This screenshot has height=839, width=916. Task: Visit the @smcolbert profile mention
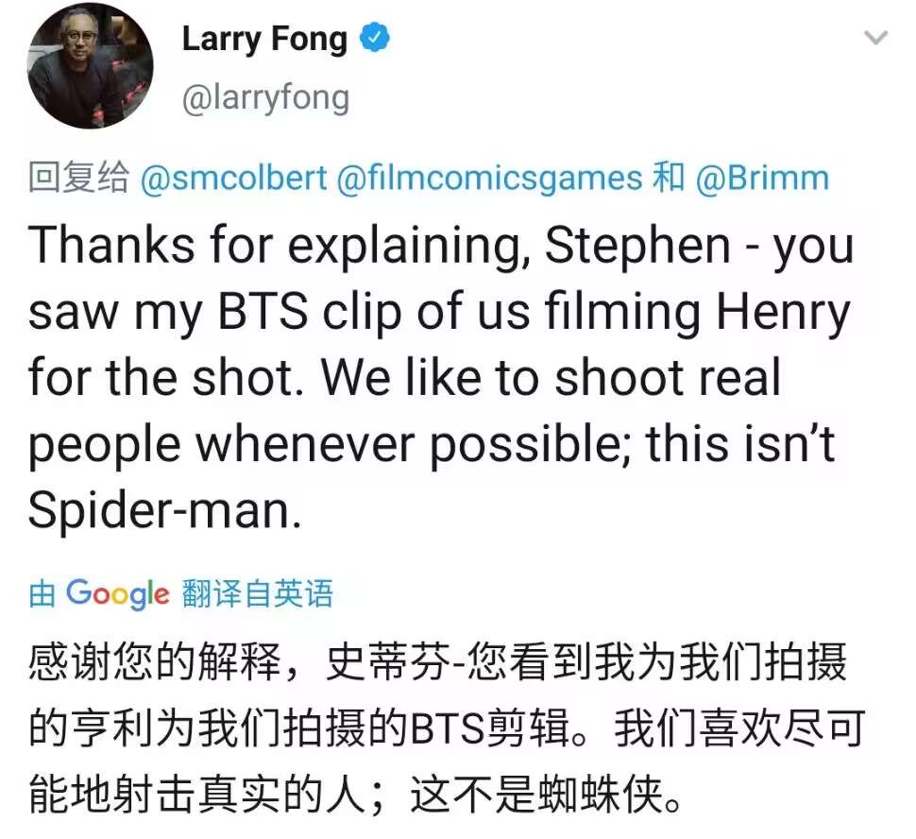point(234,178)
